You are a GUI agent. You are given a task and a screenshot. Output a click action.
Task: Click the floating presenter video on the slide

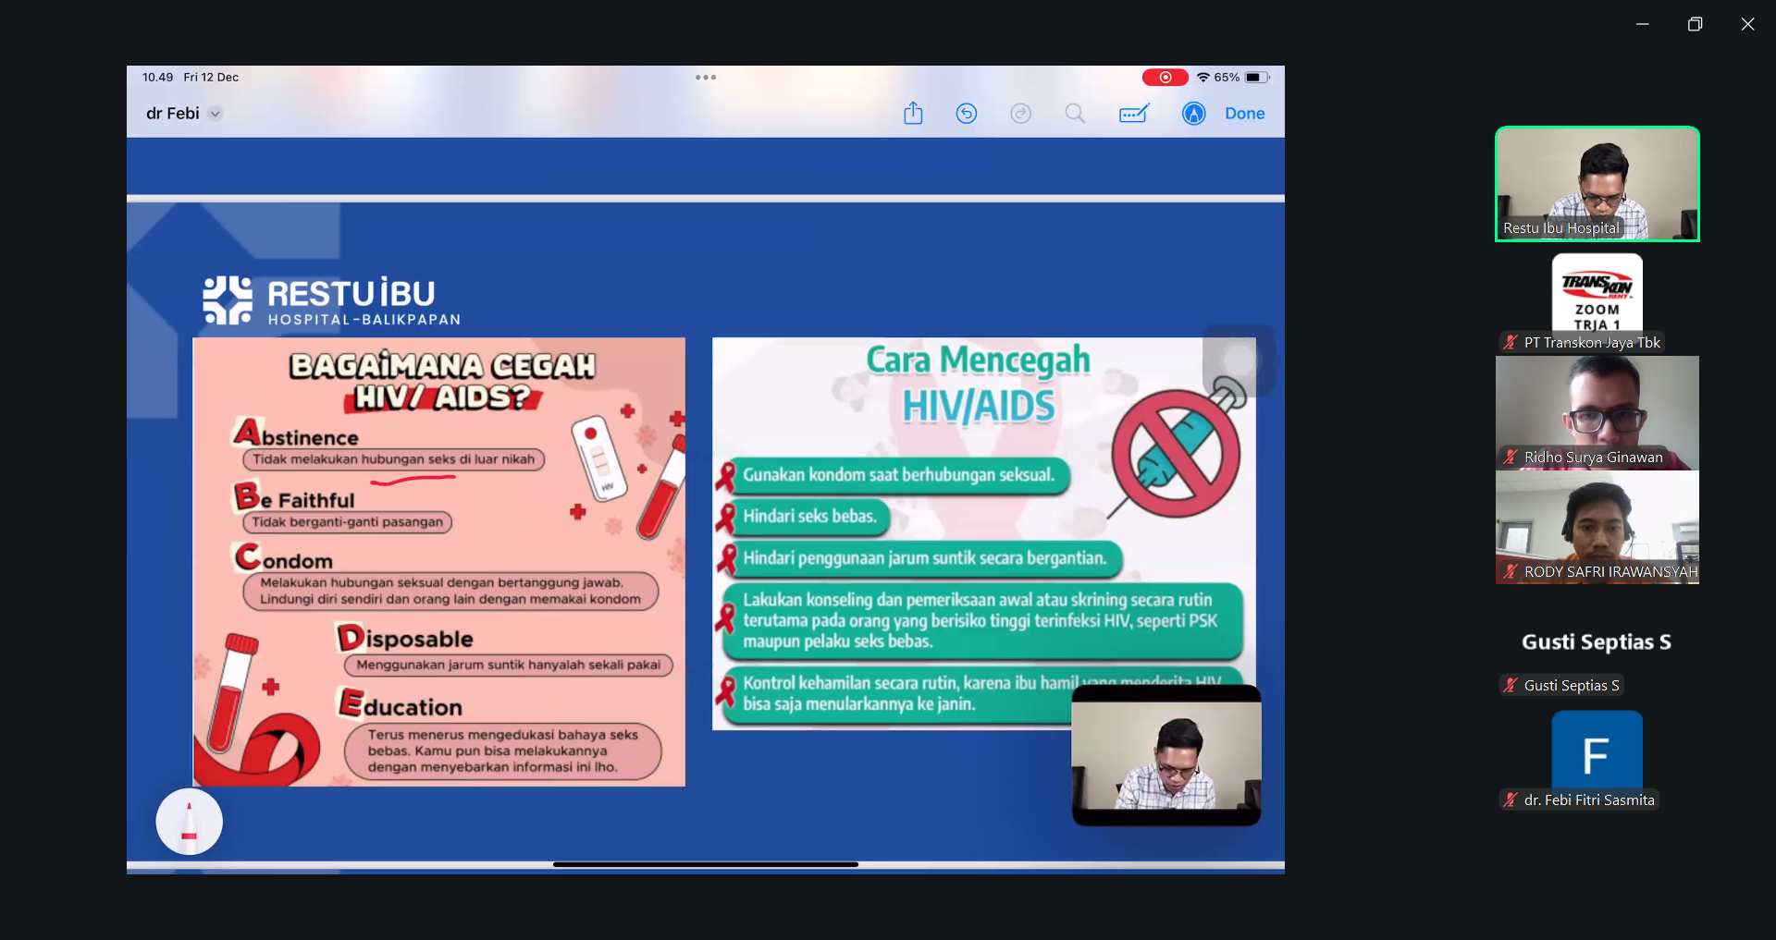click(x=1165, y=755)
